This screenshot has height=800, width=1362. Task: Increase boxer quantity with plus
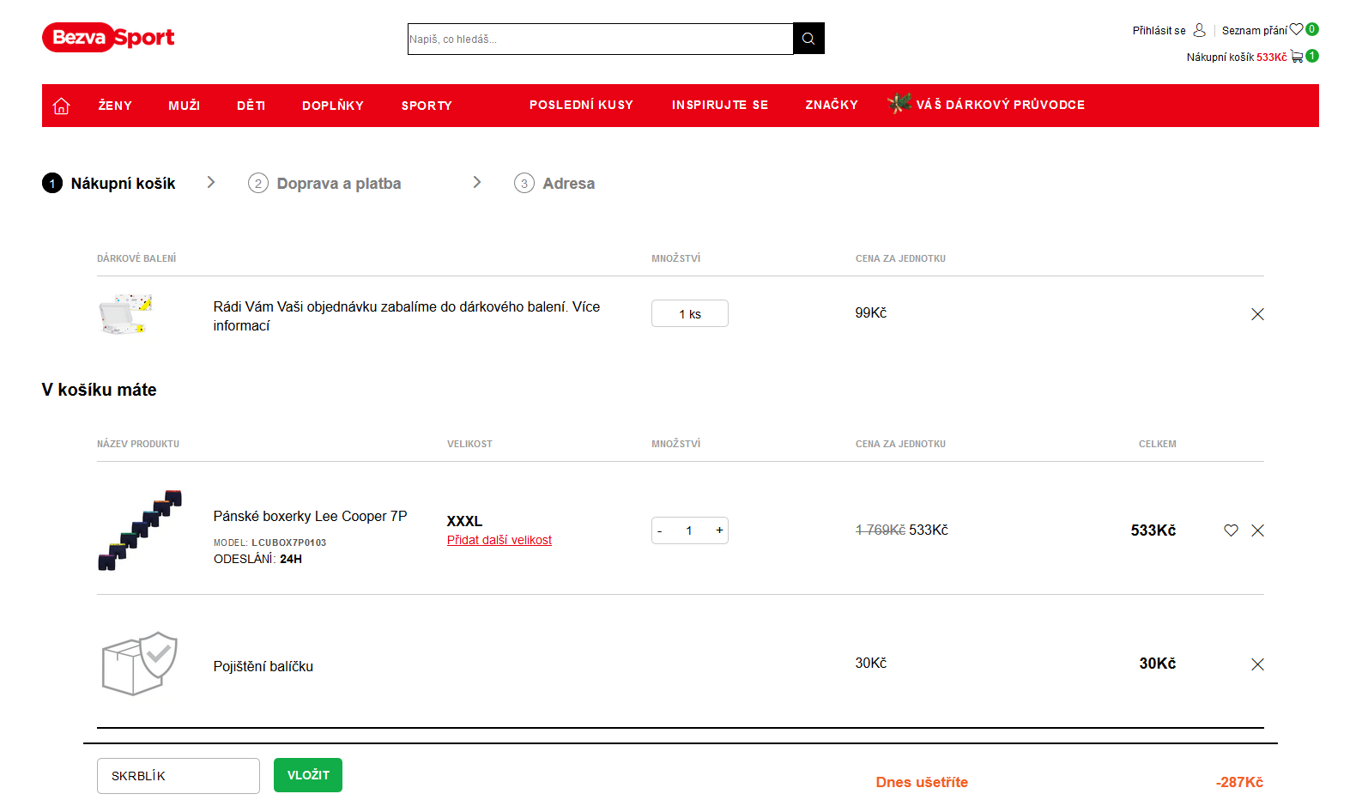click(719, 530)
